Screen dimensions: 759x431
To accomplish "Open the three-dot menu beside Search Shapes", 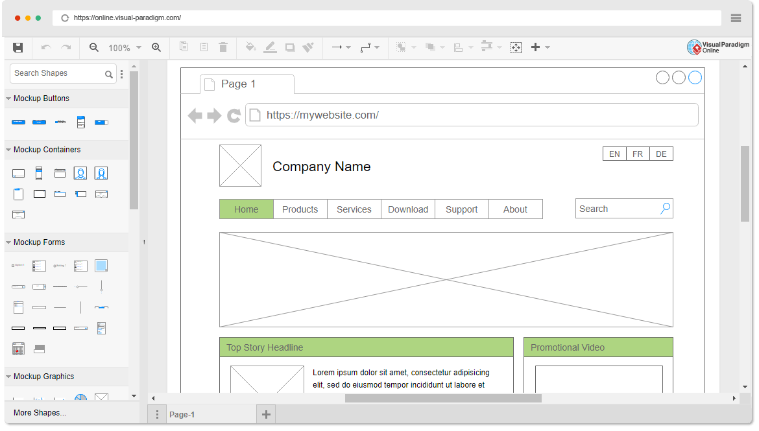I will pos(121,73).
